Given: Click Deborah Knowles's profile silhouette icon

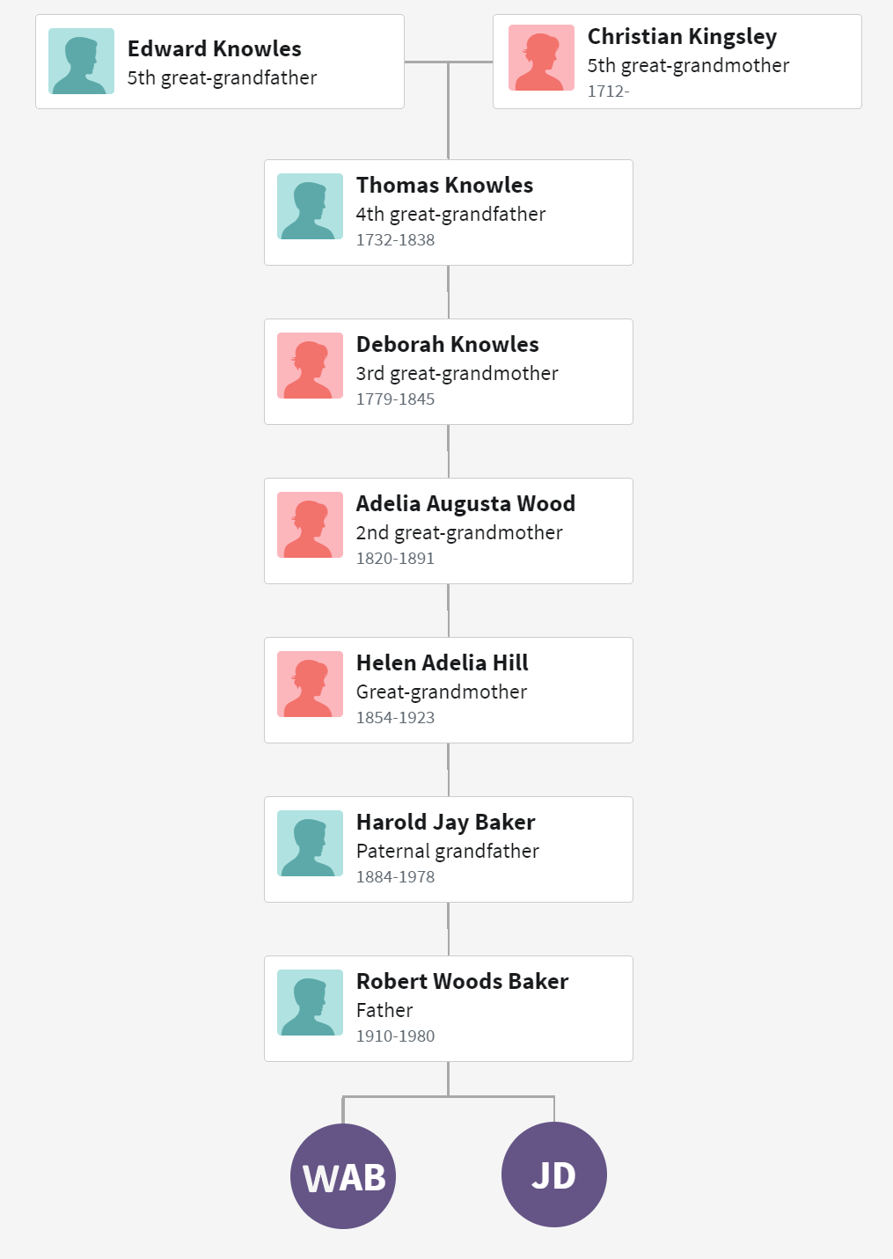Looking at the screenshot, I should tap(310, 365).
